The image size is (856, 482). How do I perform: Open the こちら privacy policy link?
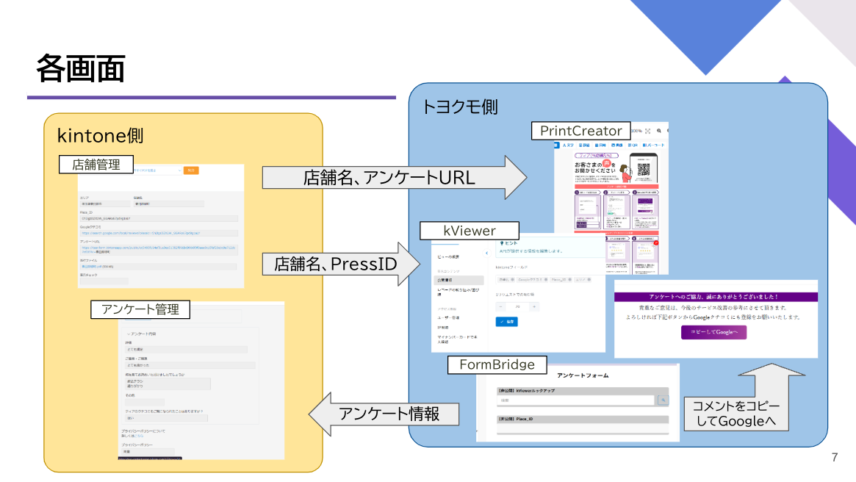140,436
